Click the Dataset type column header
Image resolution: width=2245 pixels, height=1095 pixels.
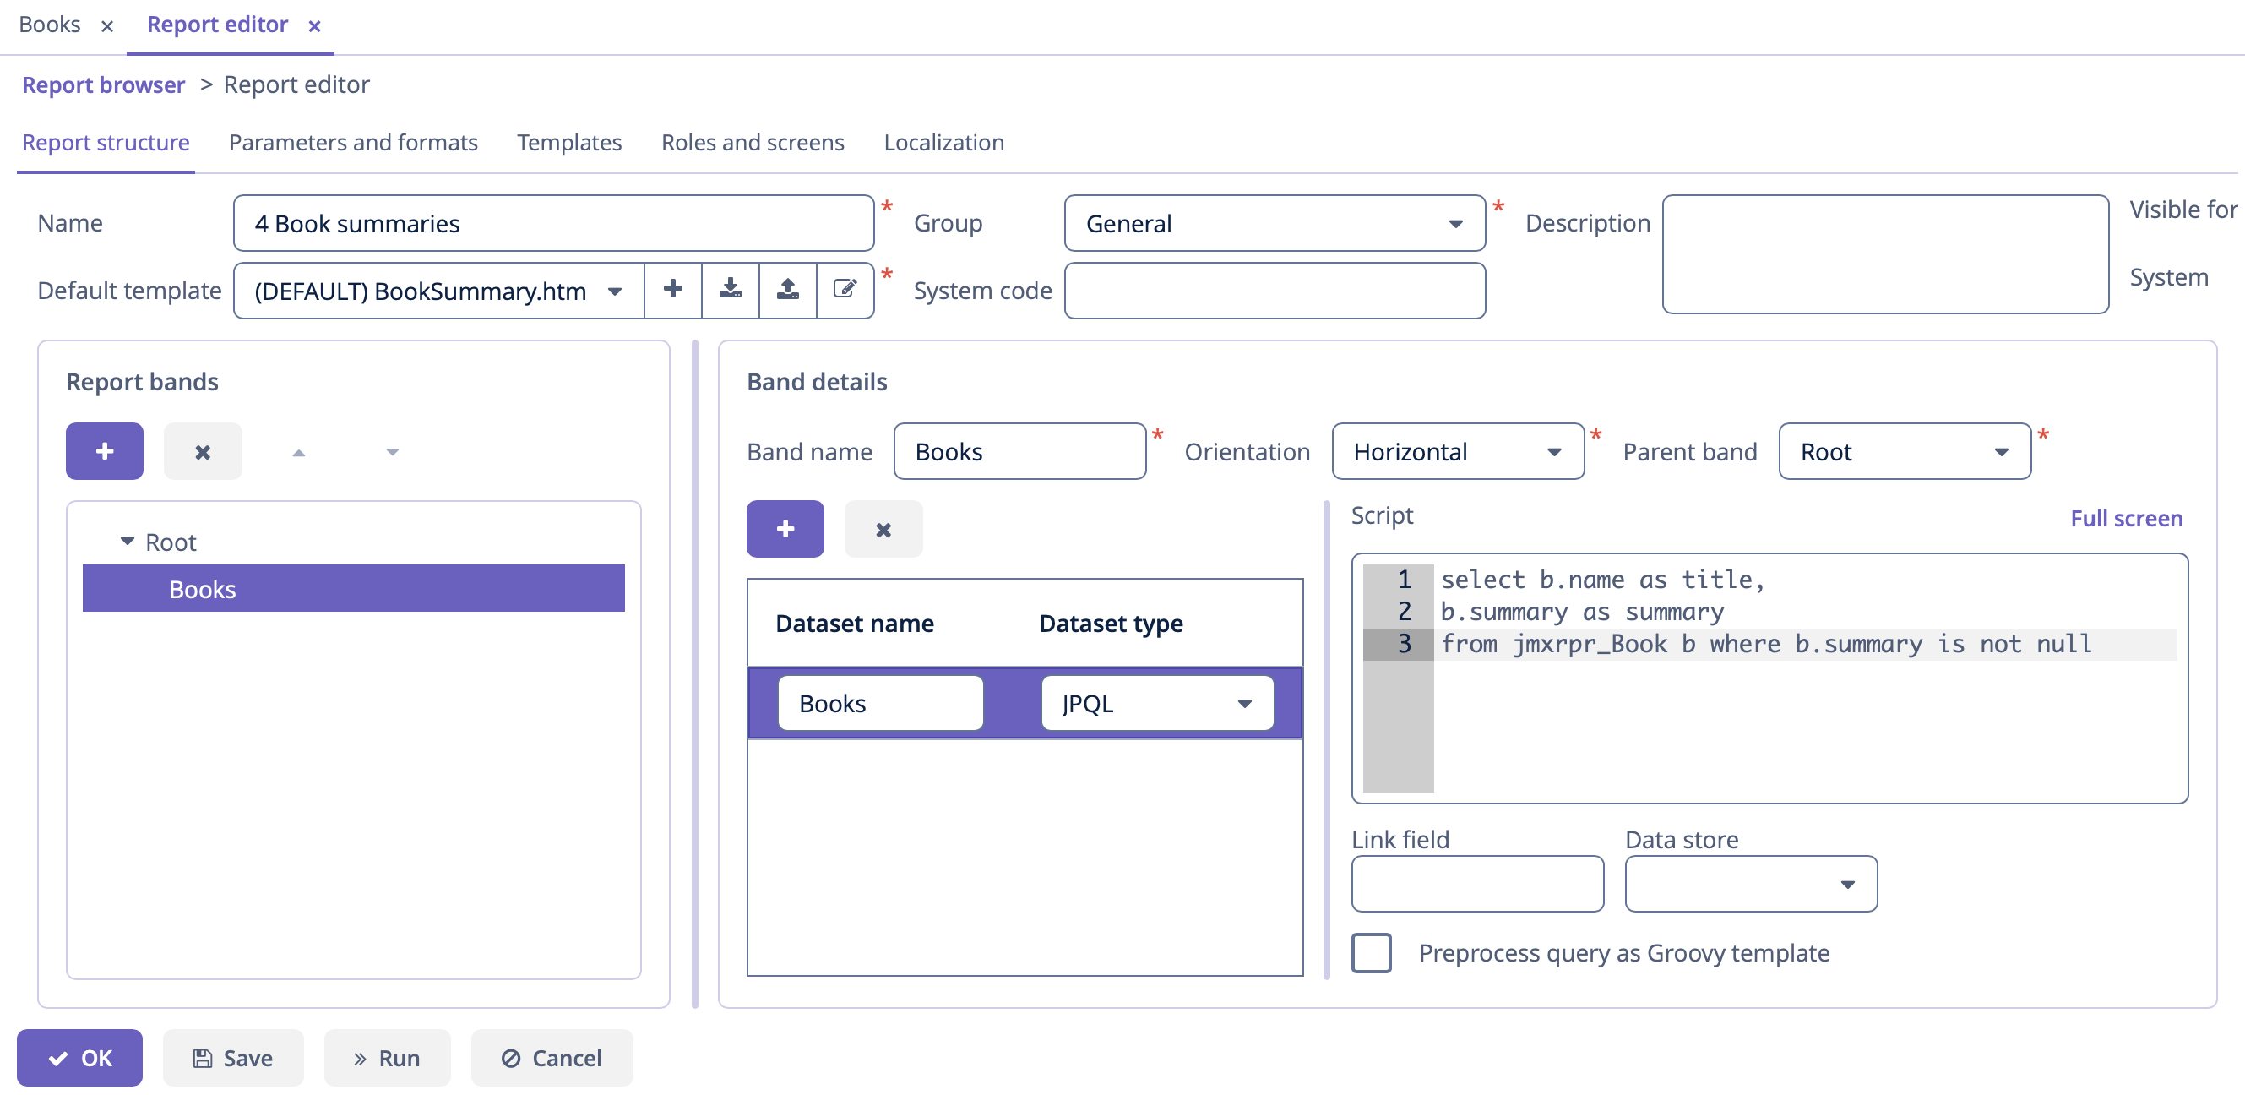[1112, 624]
